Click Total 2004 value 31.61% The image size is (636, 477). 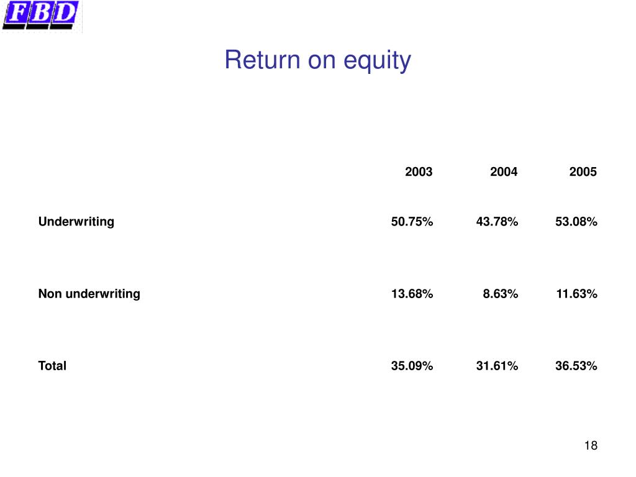pyautogui.click(x=497, y=366)
